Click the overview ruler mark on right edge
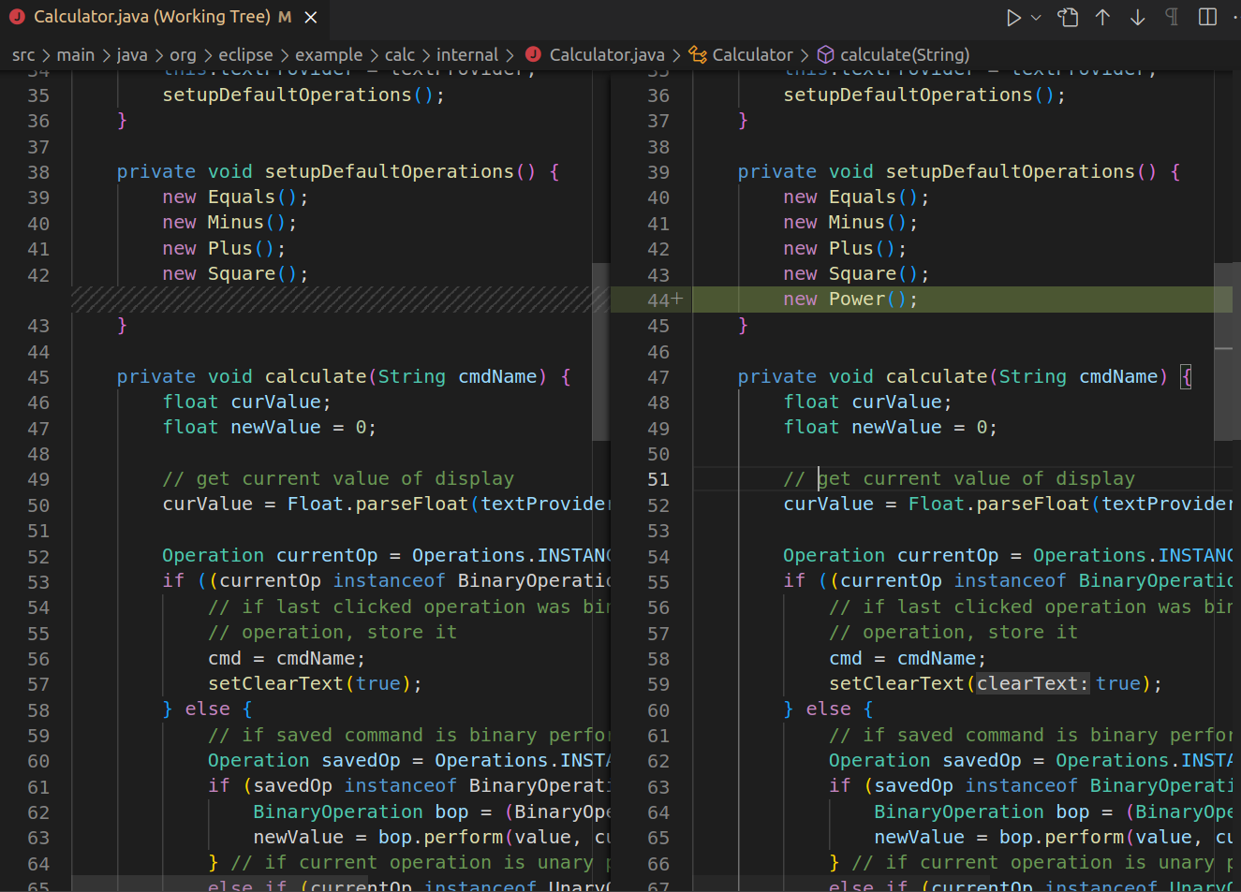Image resolution: width=1241 pixels, height=892 pixels. pyautogui.click(x=1224, y=349)
